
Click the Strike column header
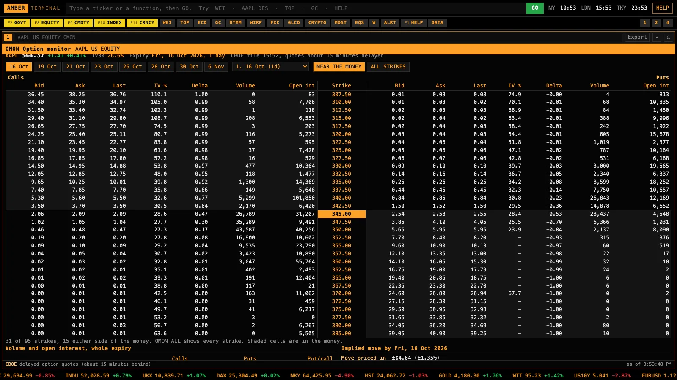tap(341, 86)
